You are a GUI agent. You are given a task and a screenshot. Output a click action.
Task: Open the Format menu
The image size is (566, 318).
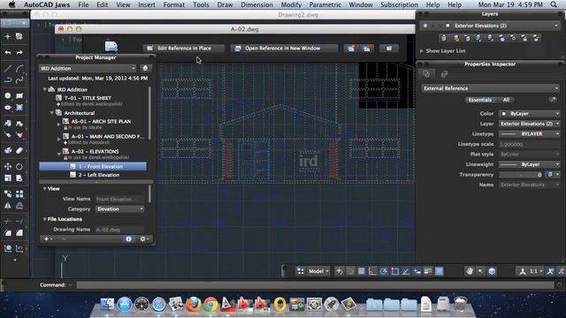[174, 4]
